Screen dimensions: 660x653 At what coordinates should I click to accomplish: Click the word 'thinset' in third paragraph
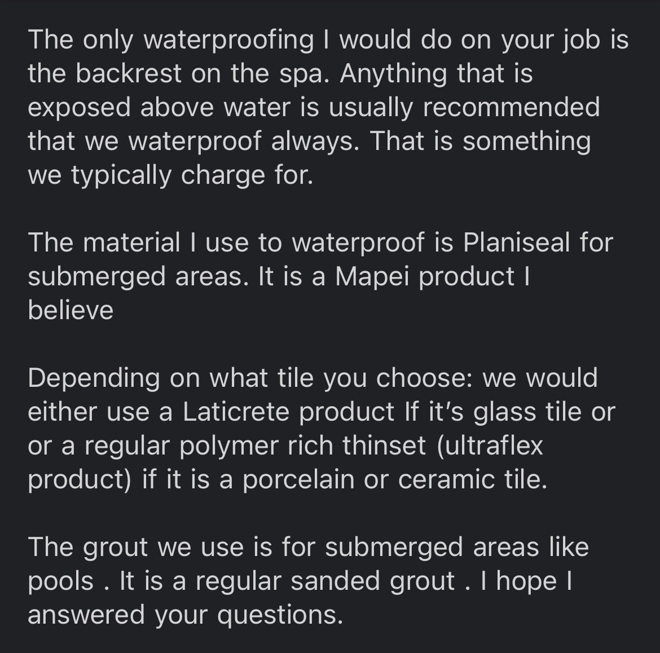(384, 445)
